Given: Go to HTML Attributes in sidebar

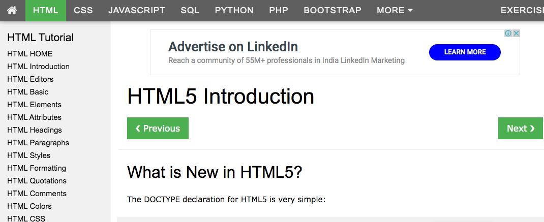Looking at the screenshot, I should point(34,117).
